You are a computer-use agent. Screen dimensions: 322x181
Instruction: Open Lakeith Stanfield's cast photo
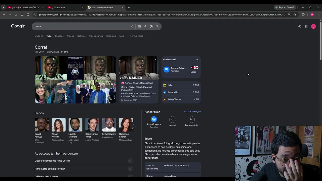(x=75, y=125)
